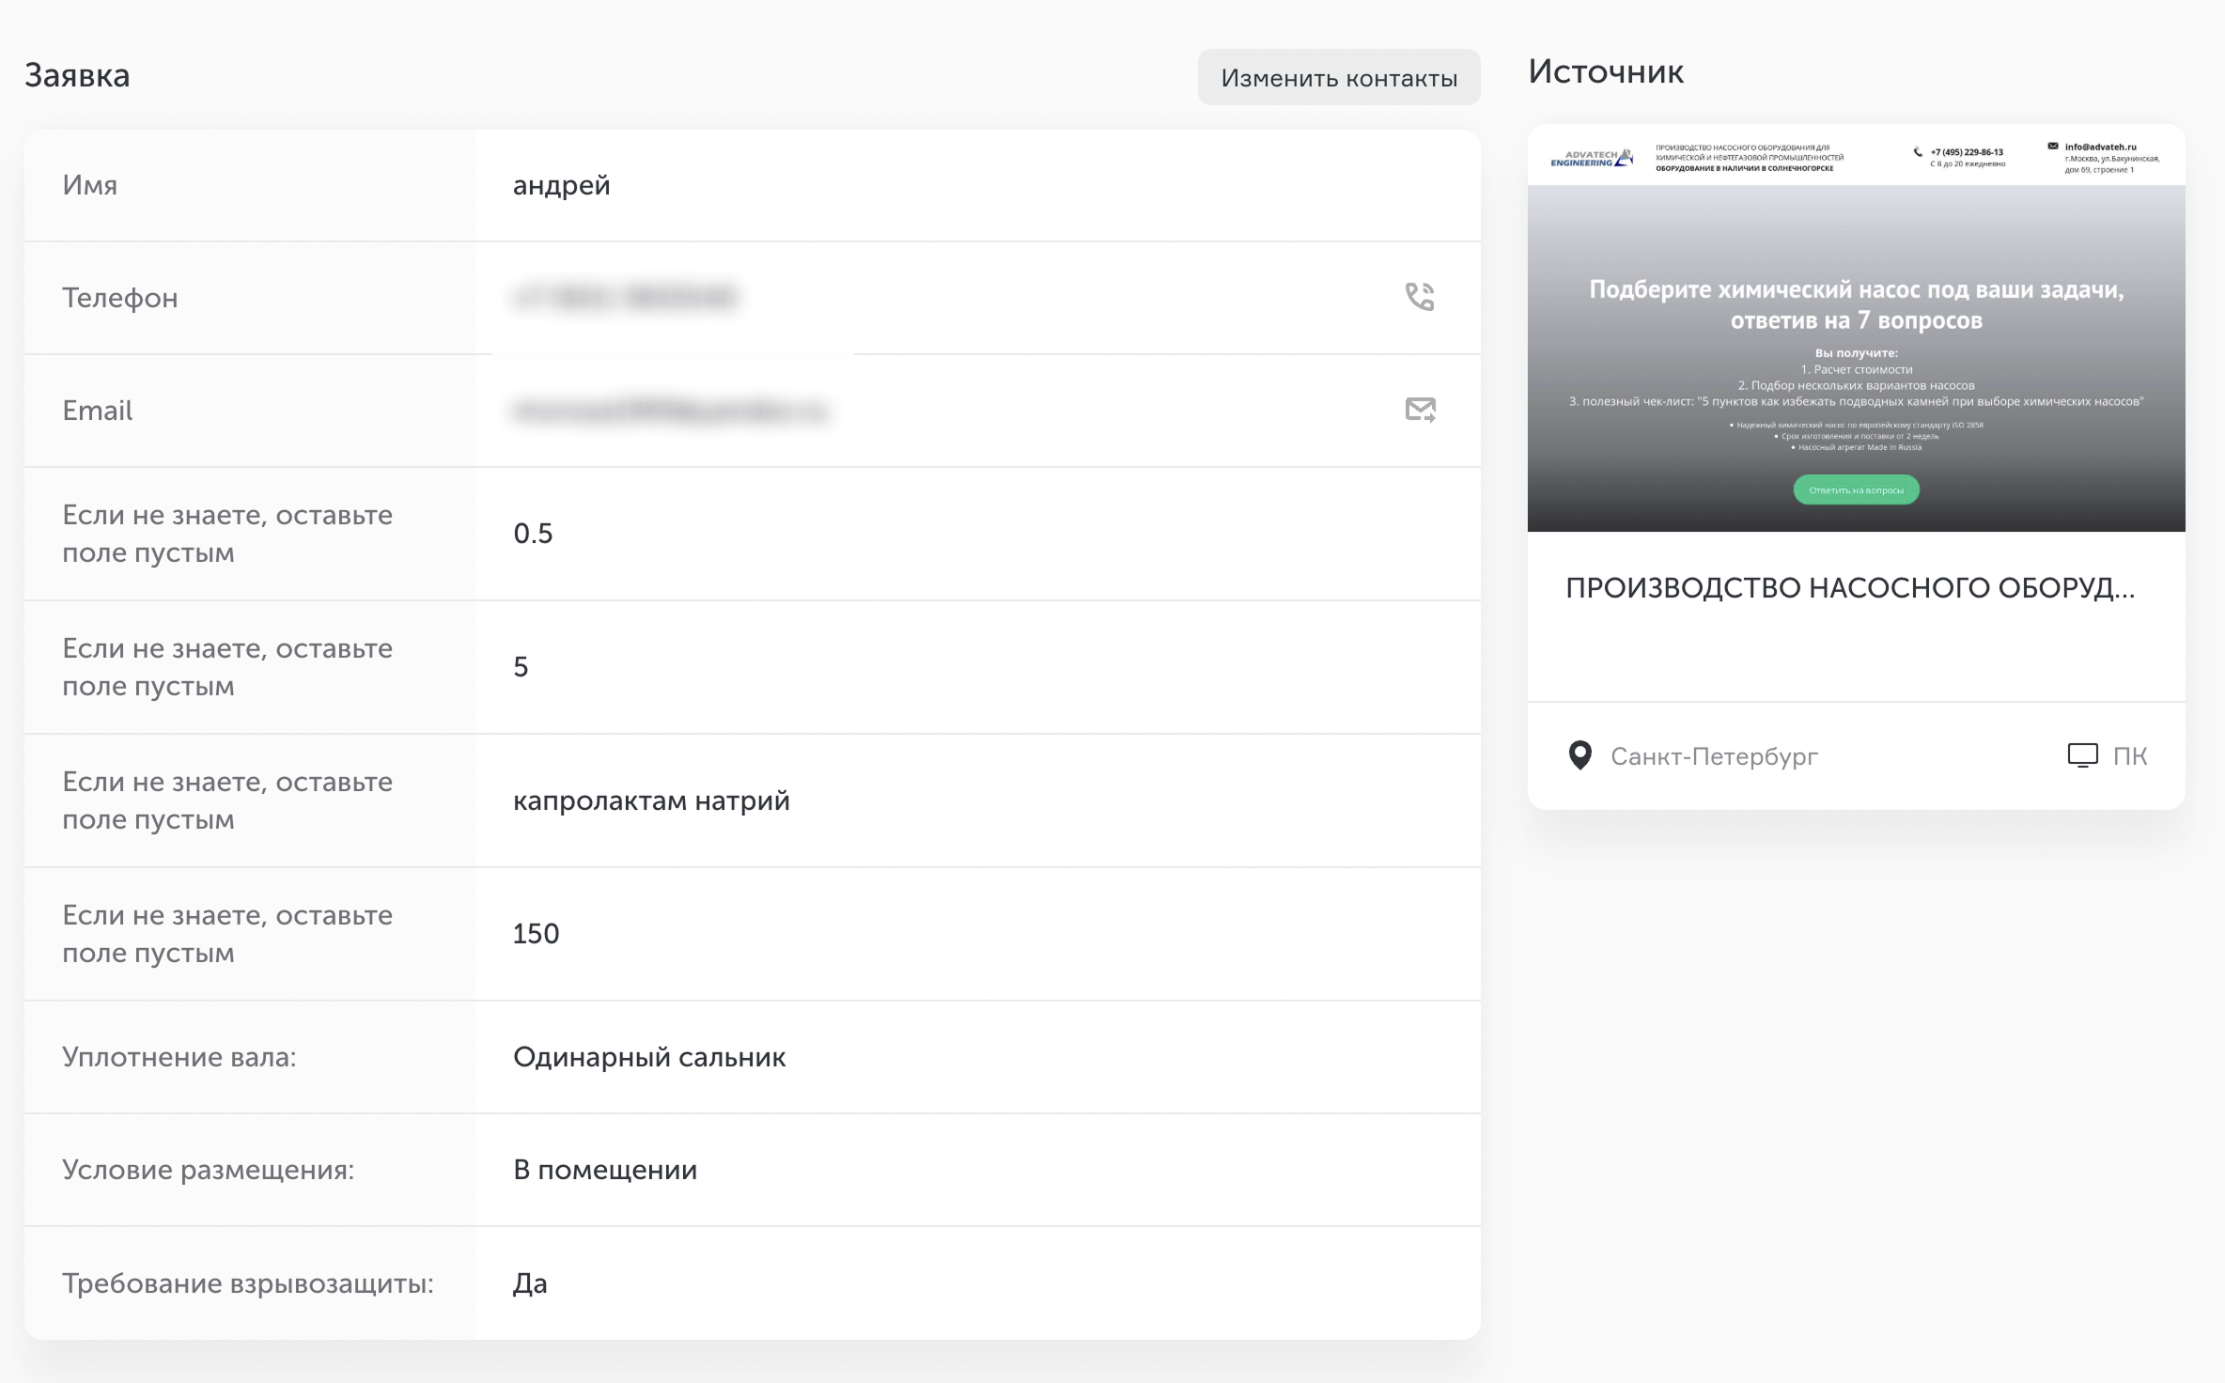The image size is (2225, 1383).
Task: Click the Изменить контакты button
Action: (1339, 77)
